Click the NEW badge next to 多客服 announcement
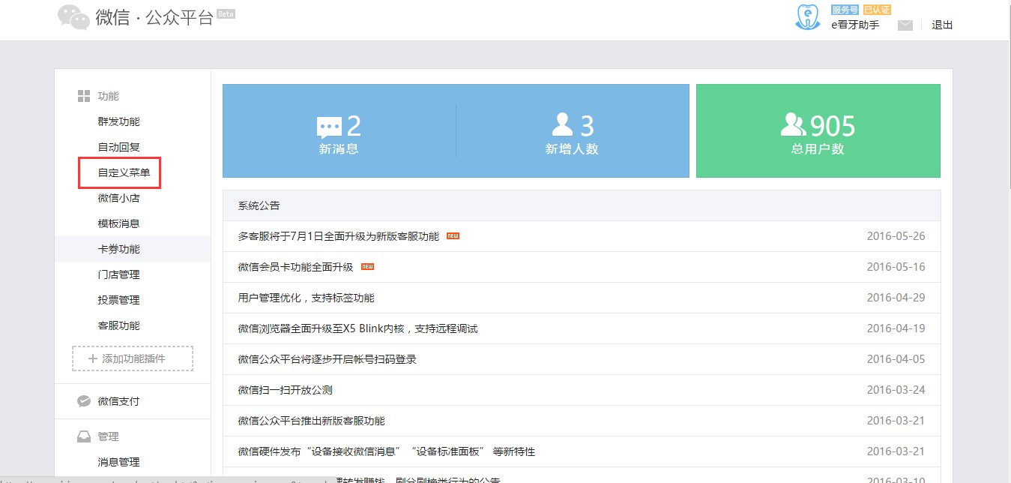This screenshot has height=483, width=1011. (x=453, y=236)
